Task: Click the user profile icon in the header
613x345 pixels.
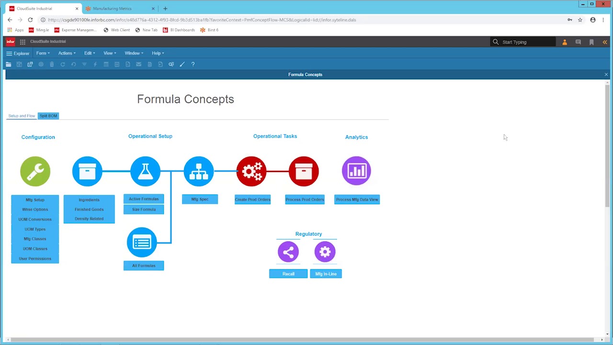Action: coord(565,42)
